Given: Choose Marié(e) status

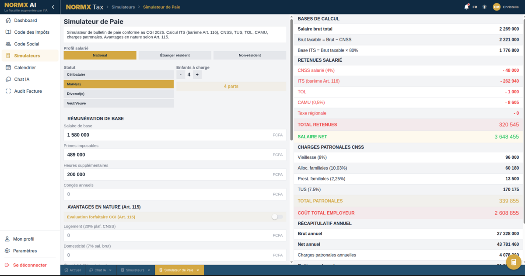Looking at the screenshot, I should (x=119, y=84).
